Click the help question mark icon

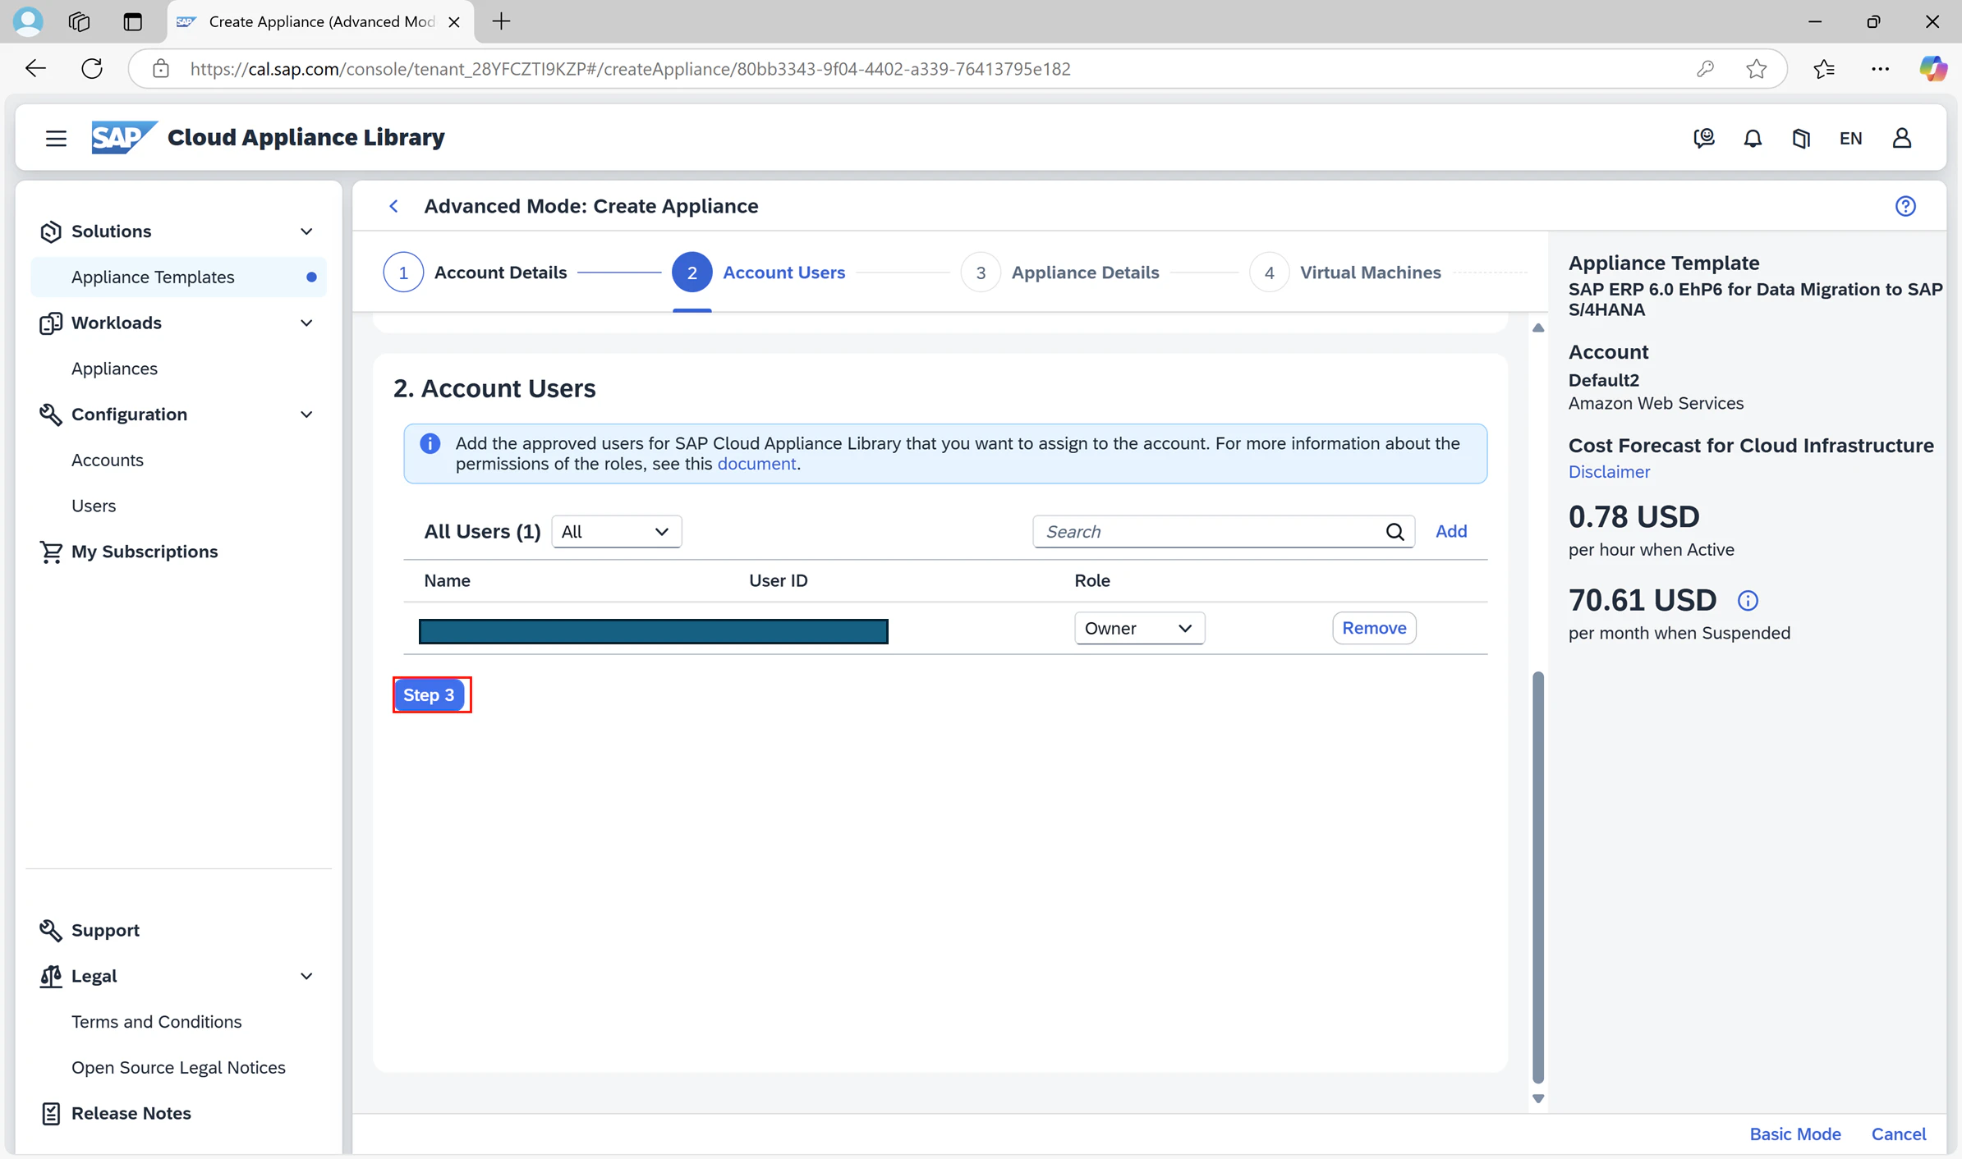(x=1905, y=206)
